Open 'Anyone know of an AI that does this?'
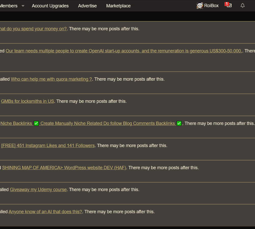This screenshot has height=229, width=255. [x=45, y=212]
